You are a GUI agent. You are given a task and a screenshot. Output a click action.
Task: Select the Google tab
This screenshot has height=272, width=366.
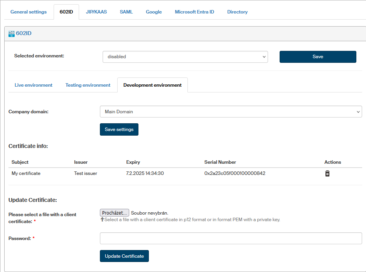coord(153,12)
